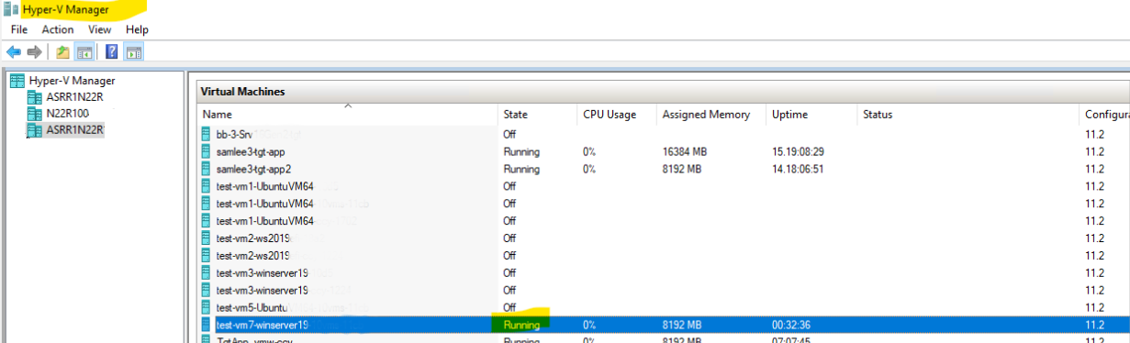Open the Help menu
The height and width of the screenshot is (343, 1130).
[x=137, y=29]
